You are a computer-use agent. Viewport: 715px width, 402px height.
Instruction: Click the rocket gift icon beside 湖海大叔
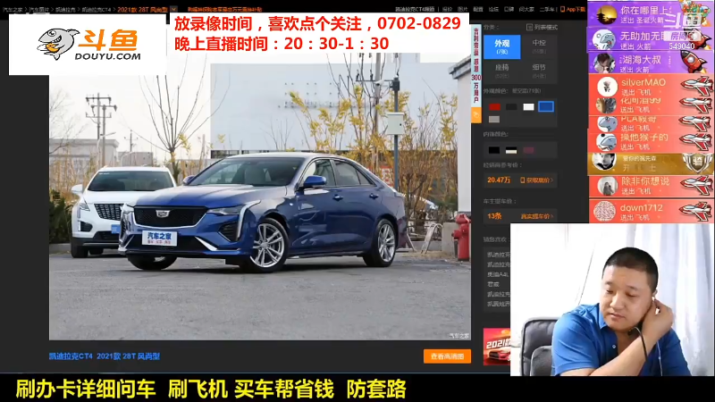point(695,62)
